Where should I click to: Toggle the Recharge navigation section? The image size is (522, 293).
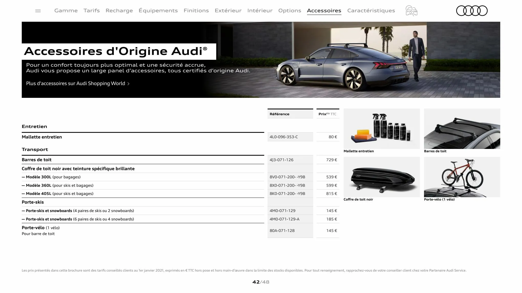pos(119,10)
